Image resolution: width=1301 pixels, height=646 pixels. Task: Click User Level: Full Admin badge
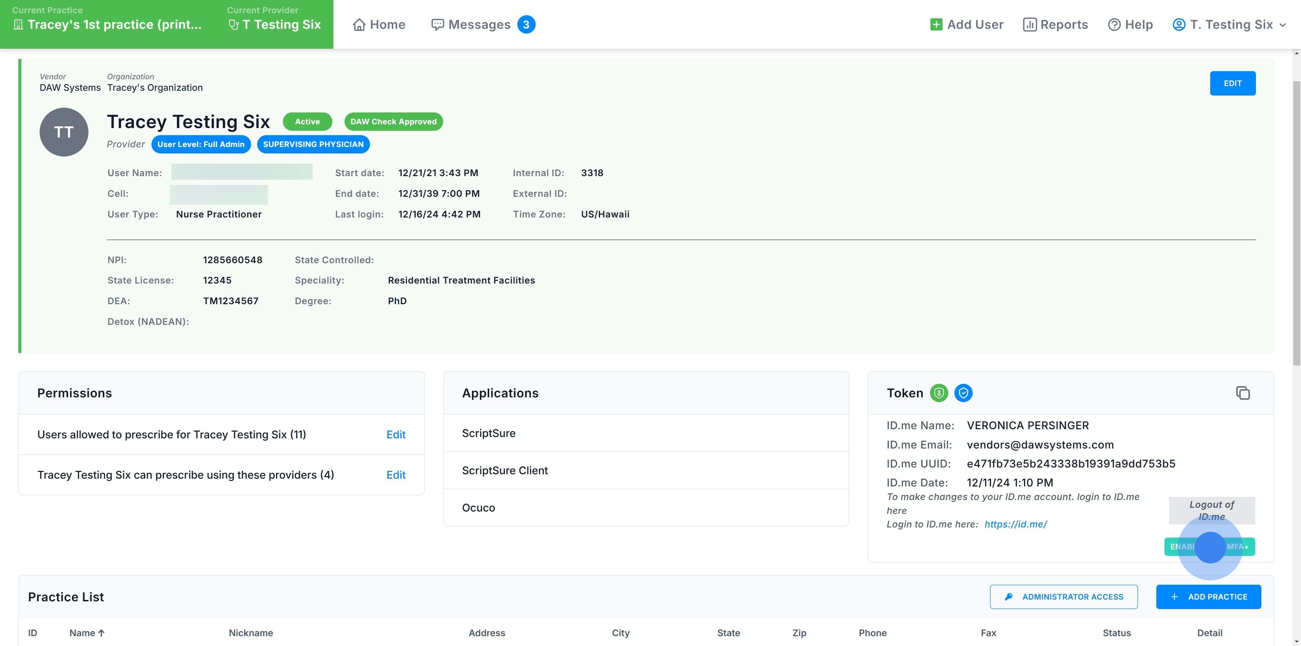tap(201, 144)
